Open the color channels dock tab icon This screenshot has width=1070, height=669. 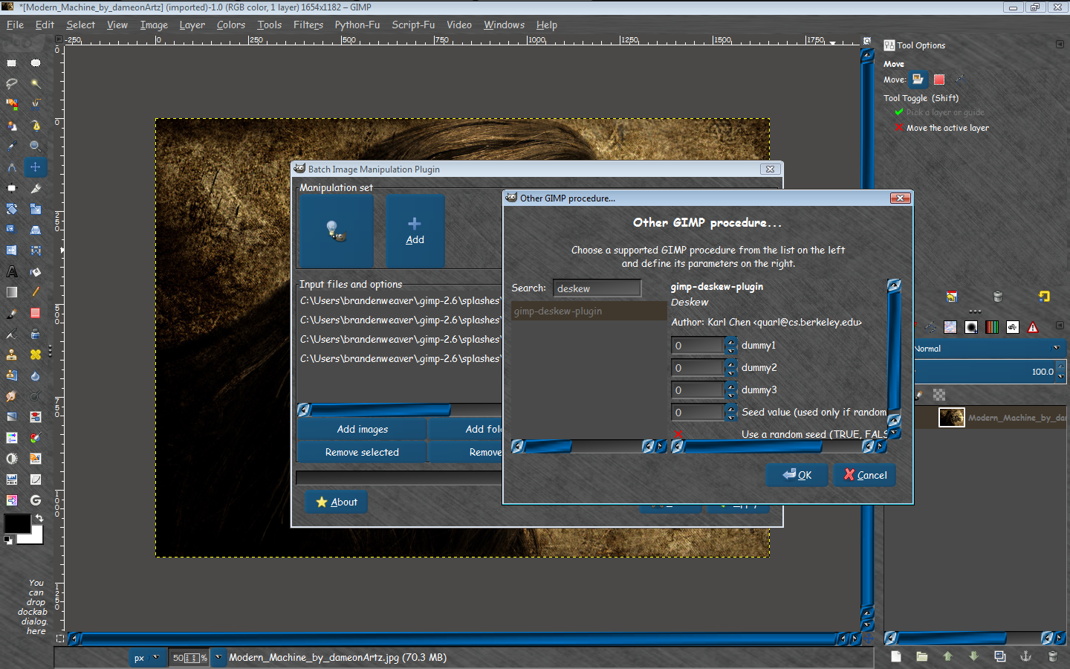tap(992, 327)
